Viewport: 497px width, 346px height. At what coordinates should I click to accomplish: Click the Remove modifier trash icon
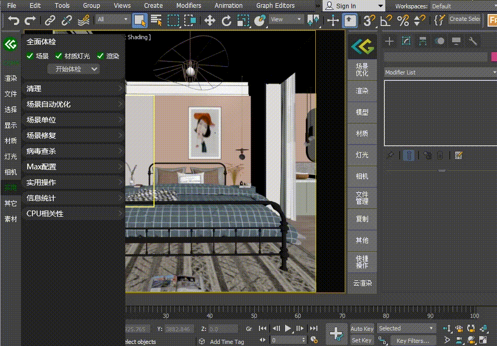click(x=440, y=155)
